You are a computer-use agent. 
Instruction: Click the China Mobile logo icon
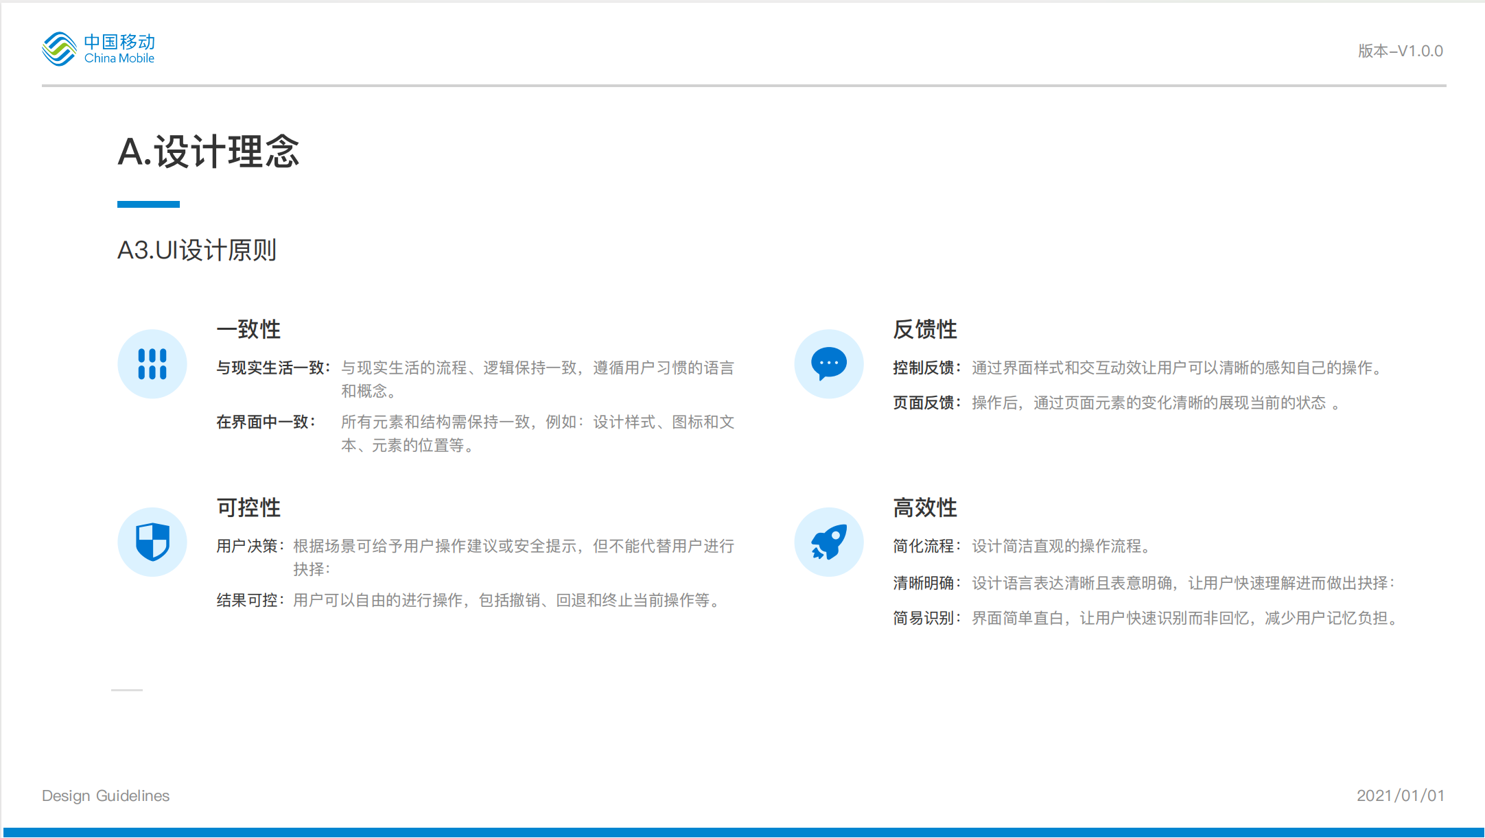click(x=59, y=49)
